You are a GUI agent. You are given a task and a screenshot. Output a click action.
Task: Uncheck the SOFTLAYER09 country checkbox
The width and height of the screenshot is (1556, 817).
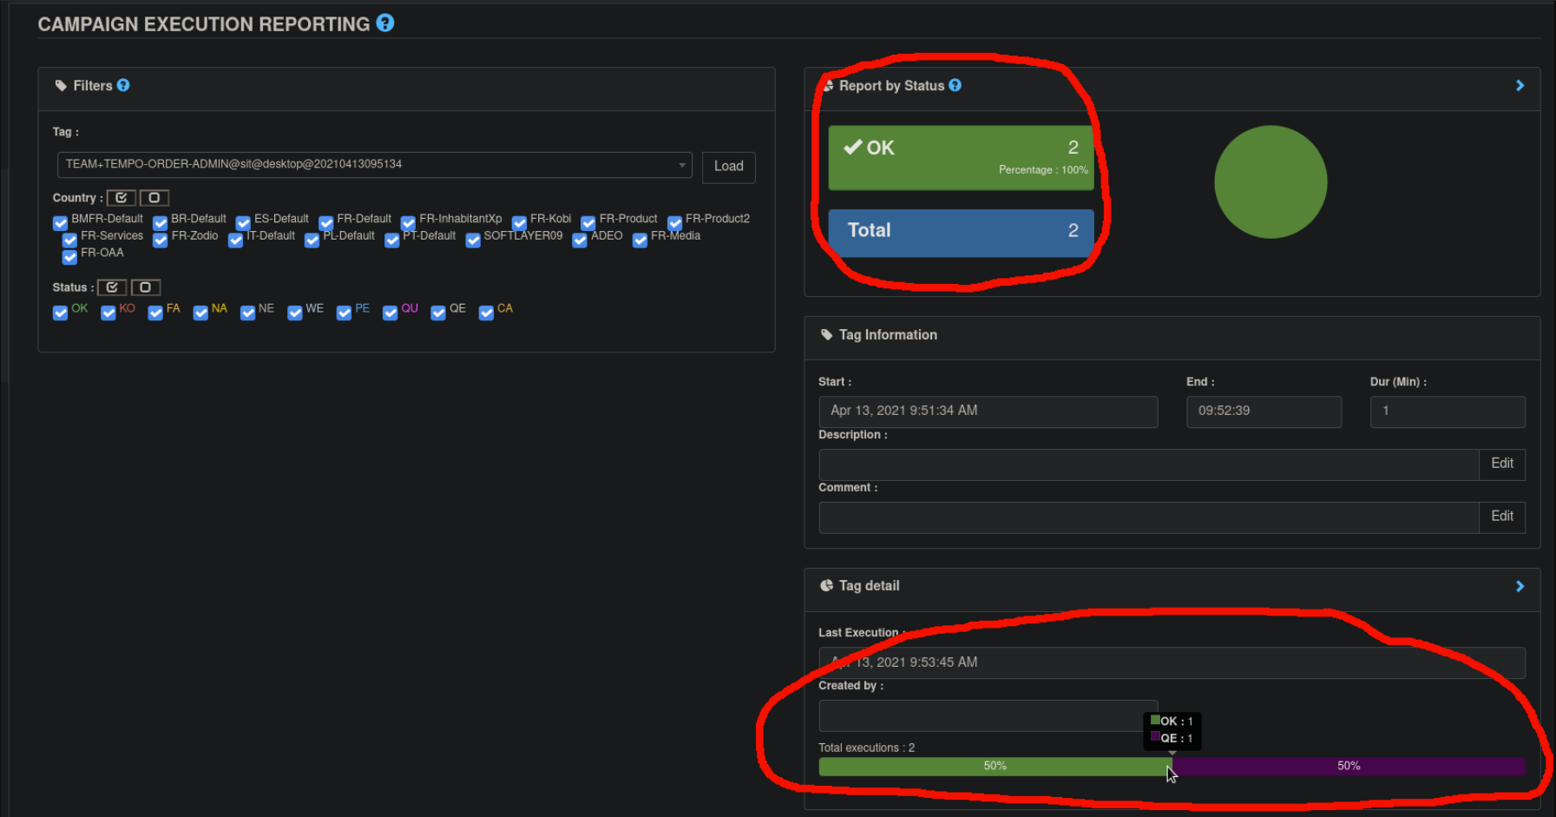pyautogui.click(x=473, y=240)
